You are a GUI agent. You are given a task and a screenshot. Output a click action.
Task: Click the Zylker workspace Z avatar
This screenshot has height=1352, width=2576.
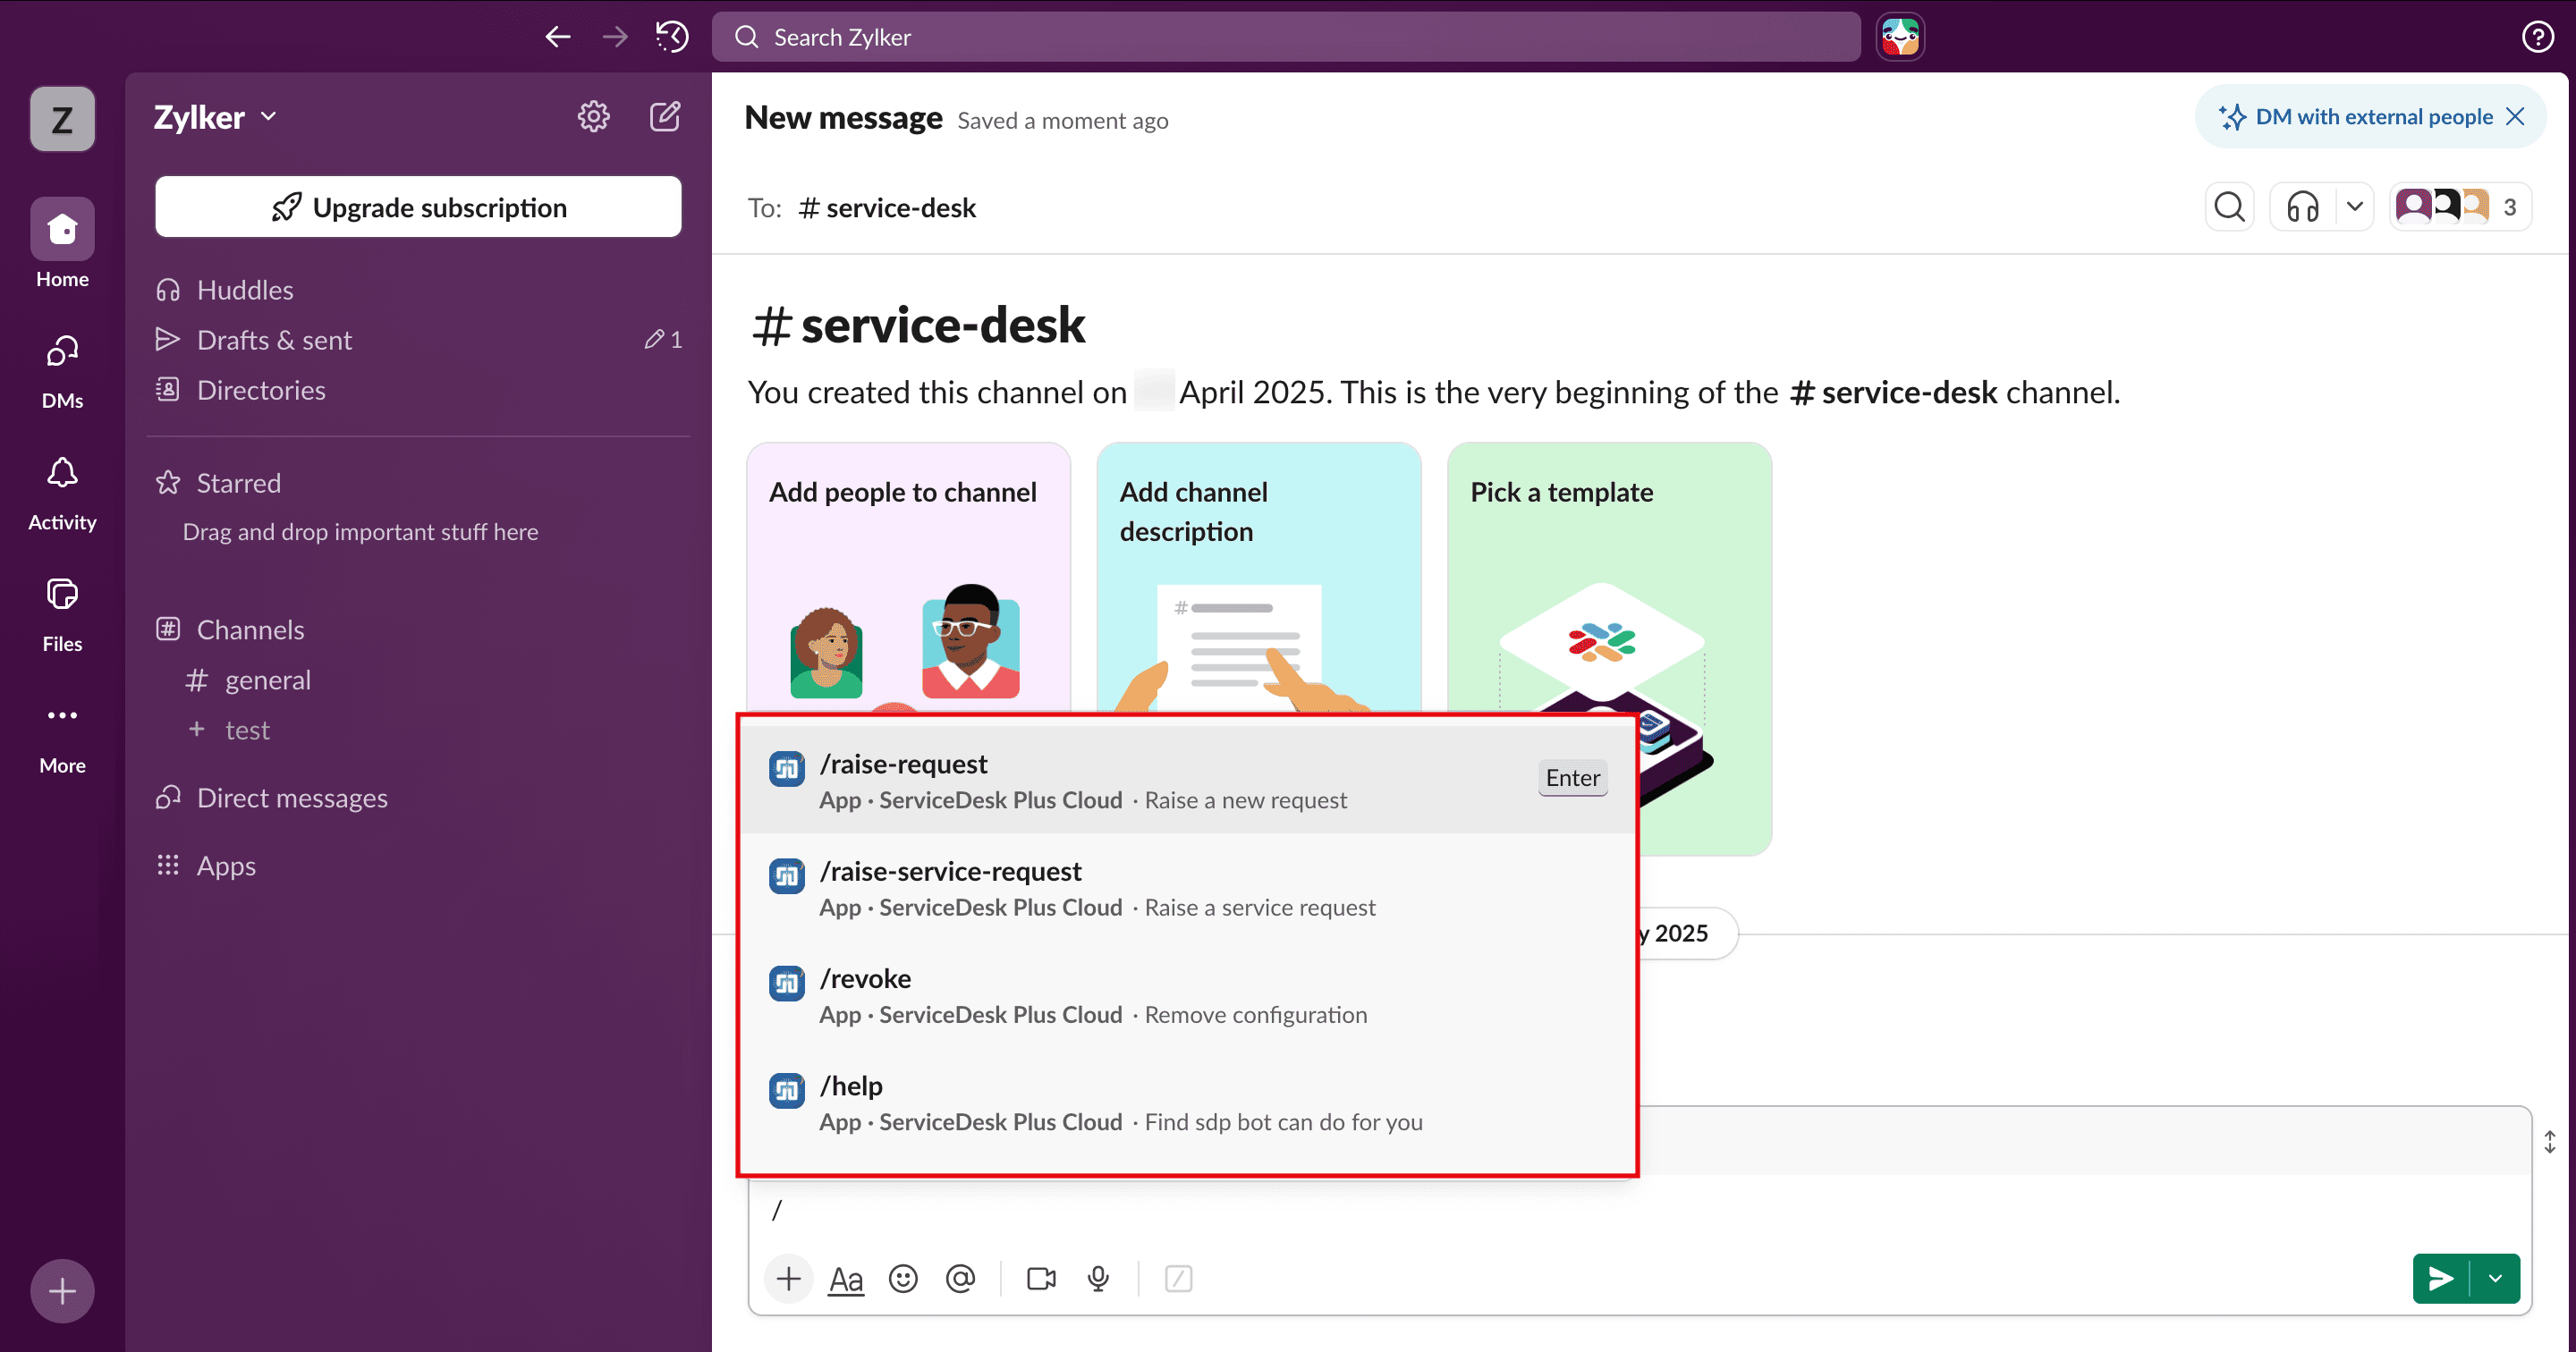[x=62, y=119]
